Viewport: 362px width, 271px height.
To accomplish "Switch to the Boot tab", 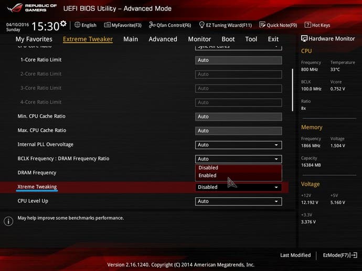I will 228,39.
